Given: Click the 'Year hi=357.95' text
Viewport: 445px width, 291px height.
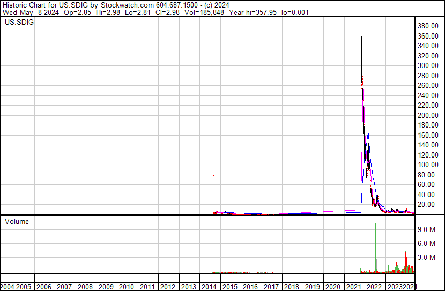Looking at the screenshot, I should point(253,12).
